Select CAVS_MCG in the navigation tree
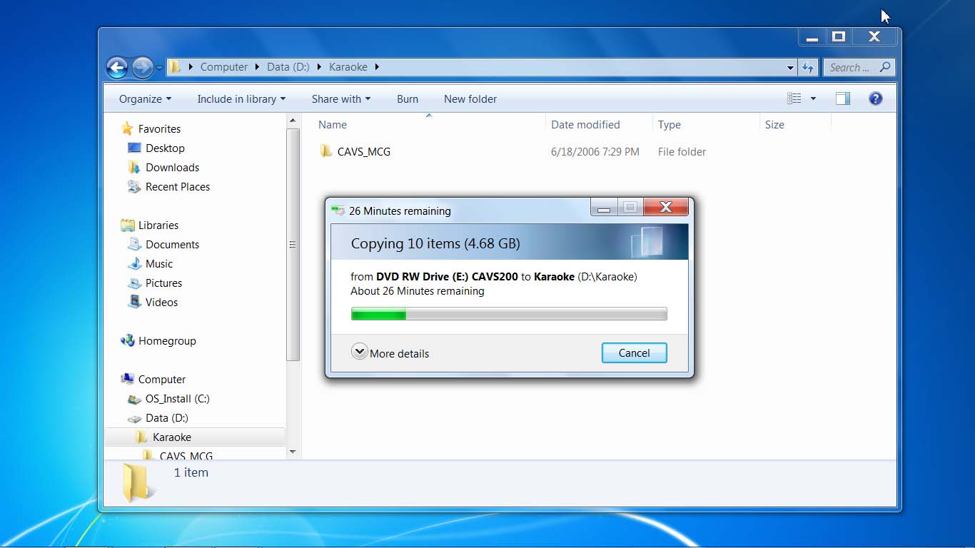Screen dimensions: 975x548 (x=186, y=455)
